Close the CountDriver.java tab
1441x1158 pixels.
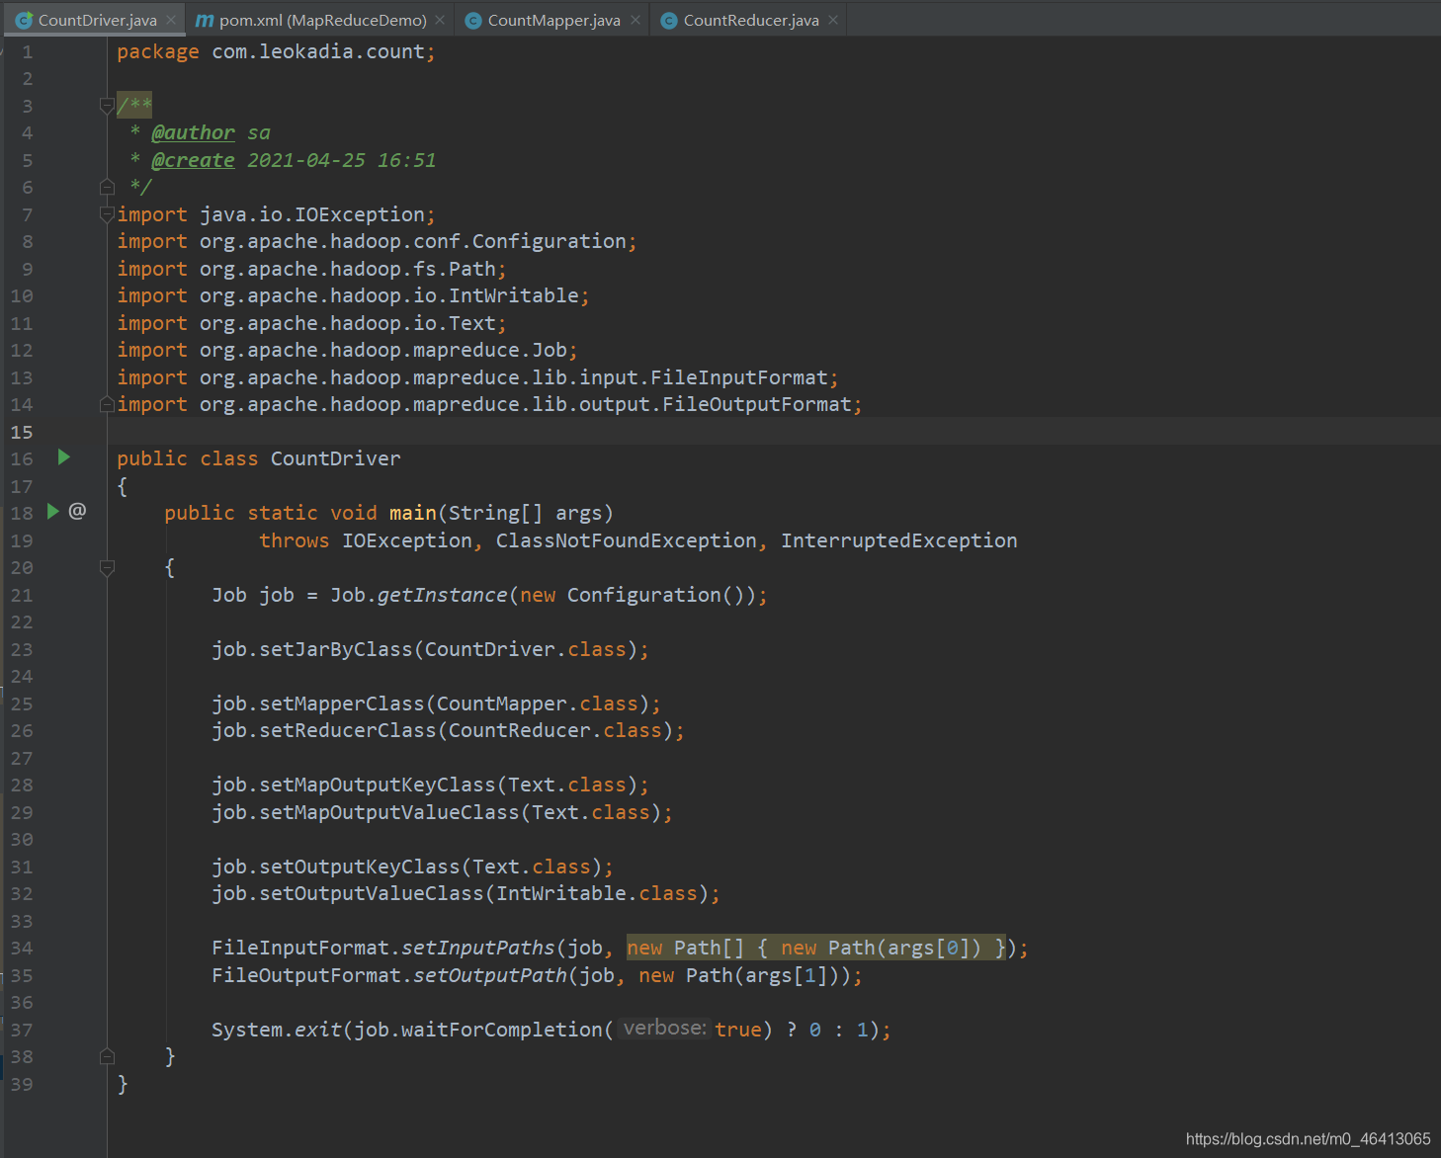click(171, 20)
